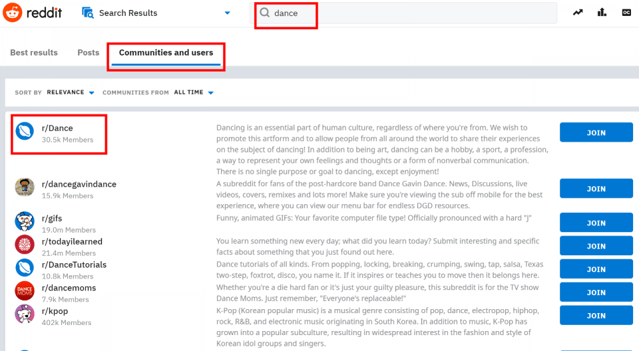Join the r/kpop community

coord(596,316)
